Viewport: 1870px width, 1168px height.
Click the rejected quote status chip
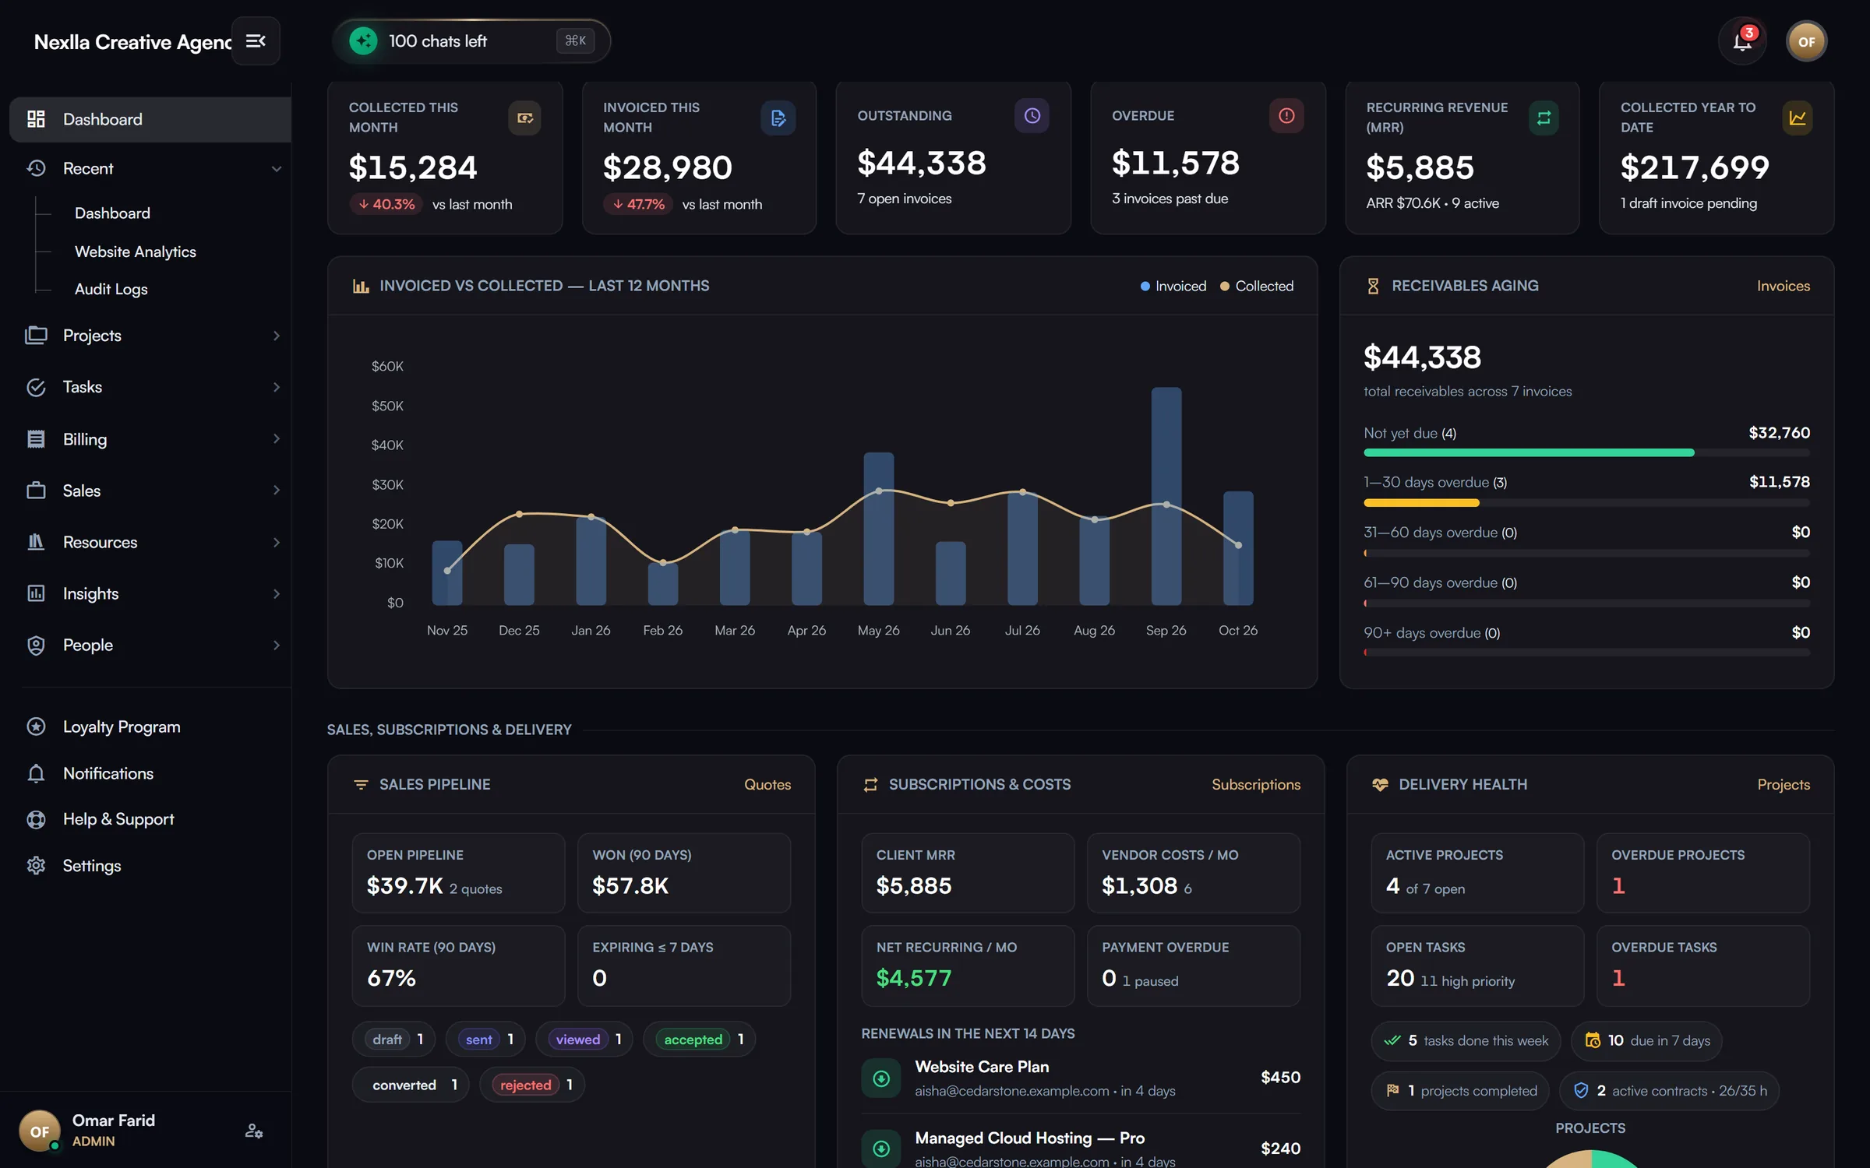[532, 1085]
